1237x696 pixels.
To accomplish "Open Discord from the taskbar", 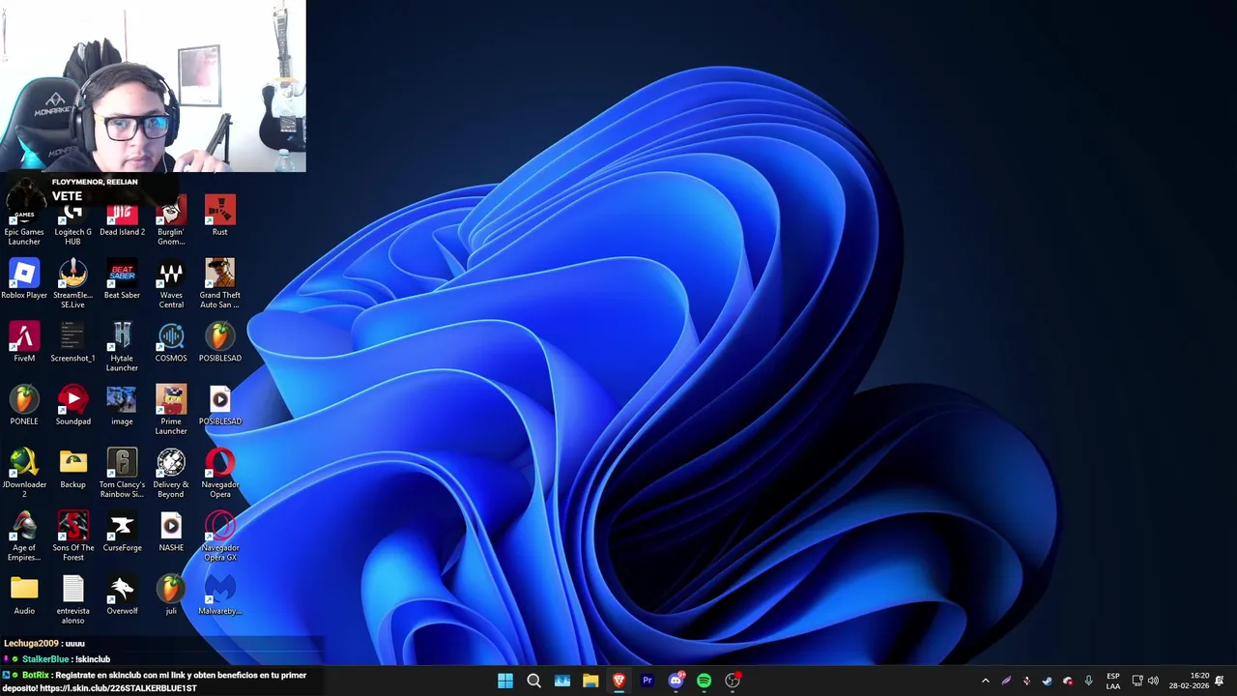I will click(x=676, y=681).
